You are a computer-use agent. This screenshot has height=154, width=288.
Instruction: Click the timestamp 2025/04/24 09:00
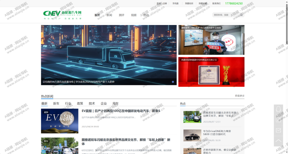coord(90,126)
